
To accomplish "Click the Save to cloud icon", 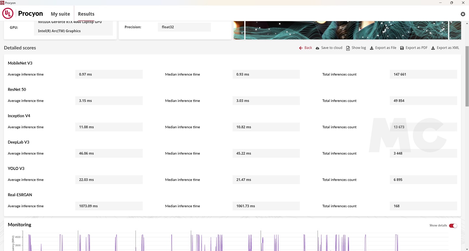I will [317, 48].
